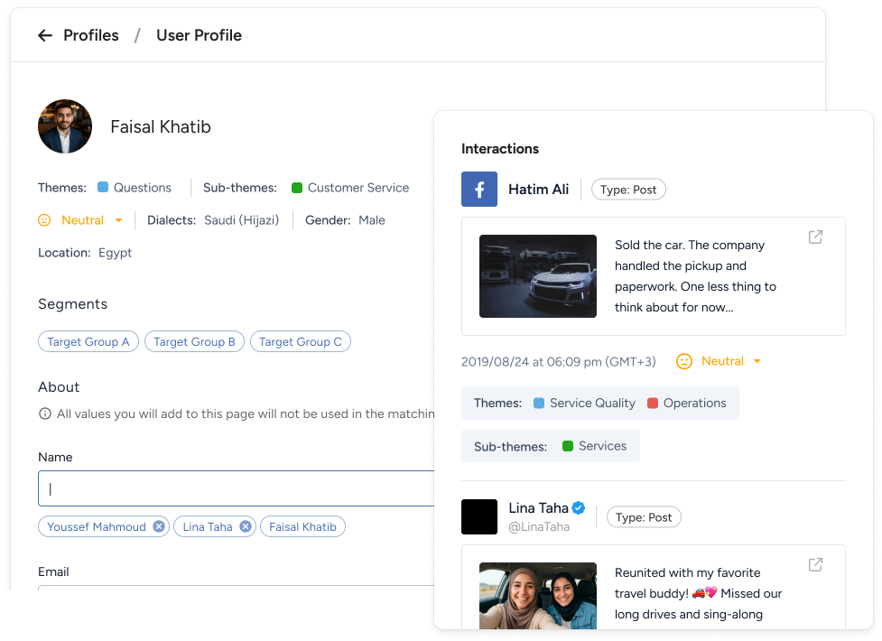
Task: Remove the Lina Taha name tag
Action: tap(246, 526)
